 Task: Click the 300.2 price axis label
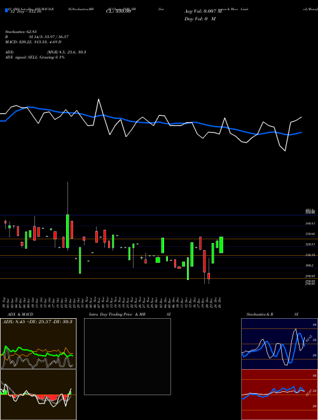[310, 265]
